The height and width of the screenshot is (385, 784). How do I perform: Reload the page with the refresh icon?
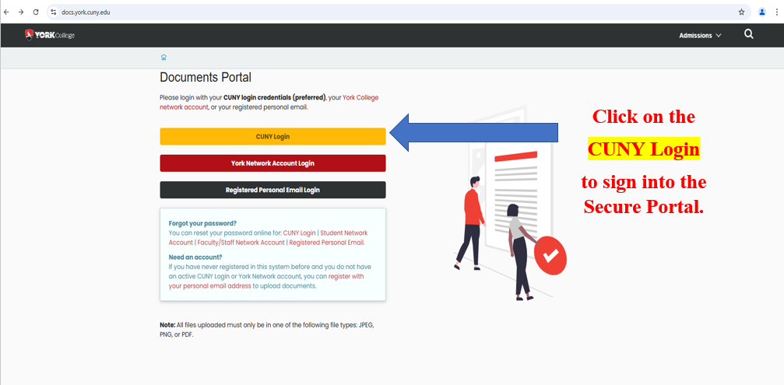pyautogui.click(x=36, y=12)
